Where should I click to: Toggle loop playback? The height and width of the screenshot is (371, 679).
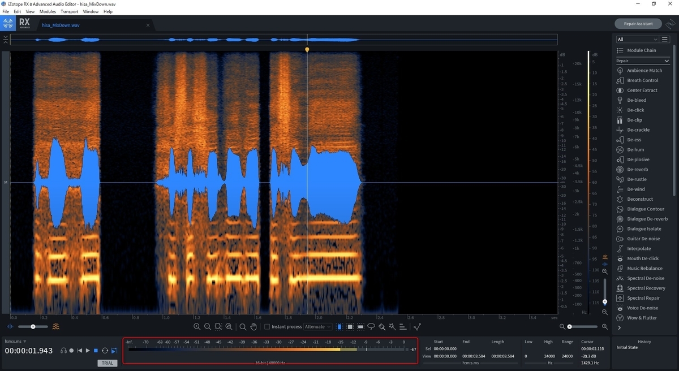click(x=105, y=351)
